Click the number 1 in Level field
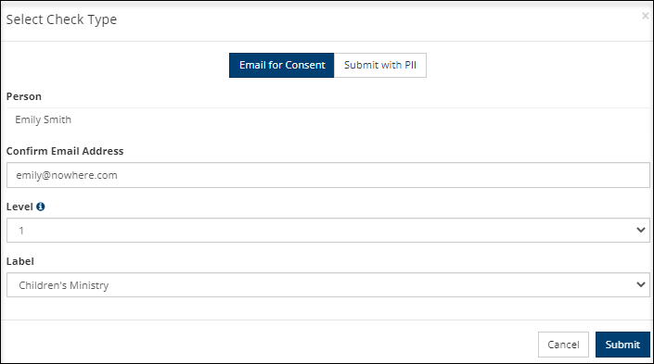 pos(21,231)
